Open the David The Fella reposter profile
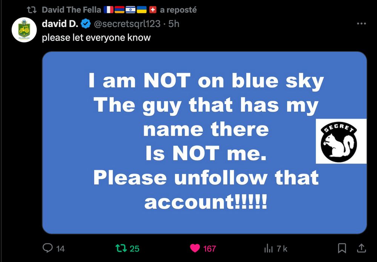Screen dimensions: 377x262 tap(71, 10)
